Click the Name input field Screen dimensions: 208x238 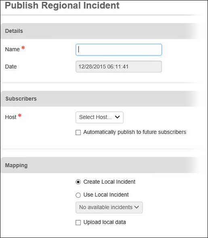119,50
